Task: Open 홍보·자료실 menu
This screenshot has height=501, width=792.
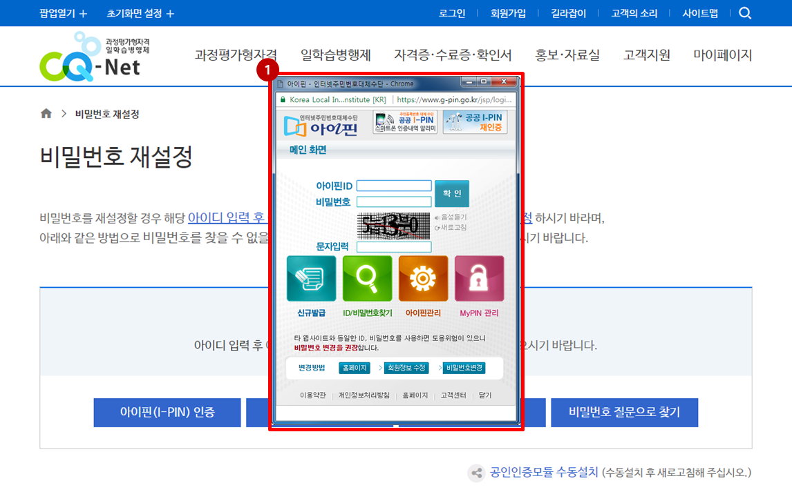Action: tap(567, 55)
